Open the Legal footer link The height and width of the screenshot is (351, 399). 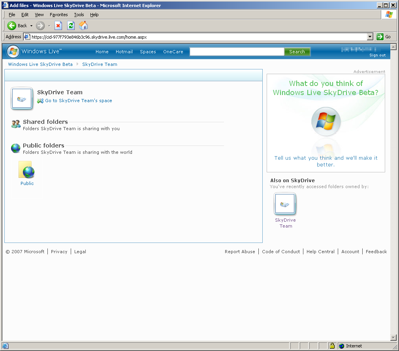(x=80, y=252)
